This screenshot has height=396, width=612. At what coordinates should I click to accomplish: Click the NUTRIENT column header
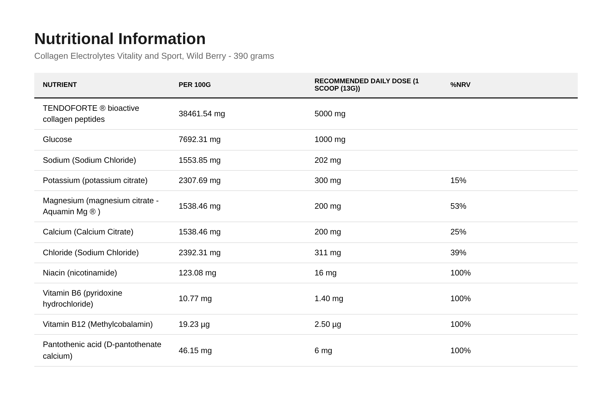coord(60,85)
